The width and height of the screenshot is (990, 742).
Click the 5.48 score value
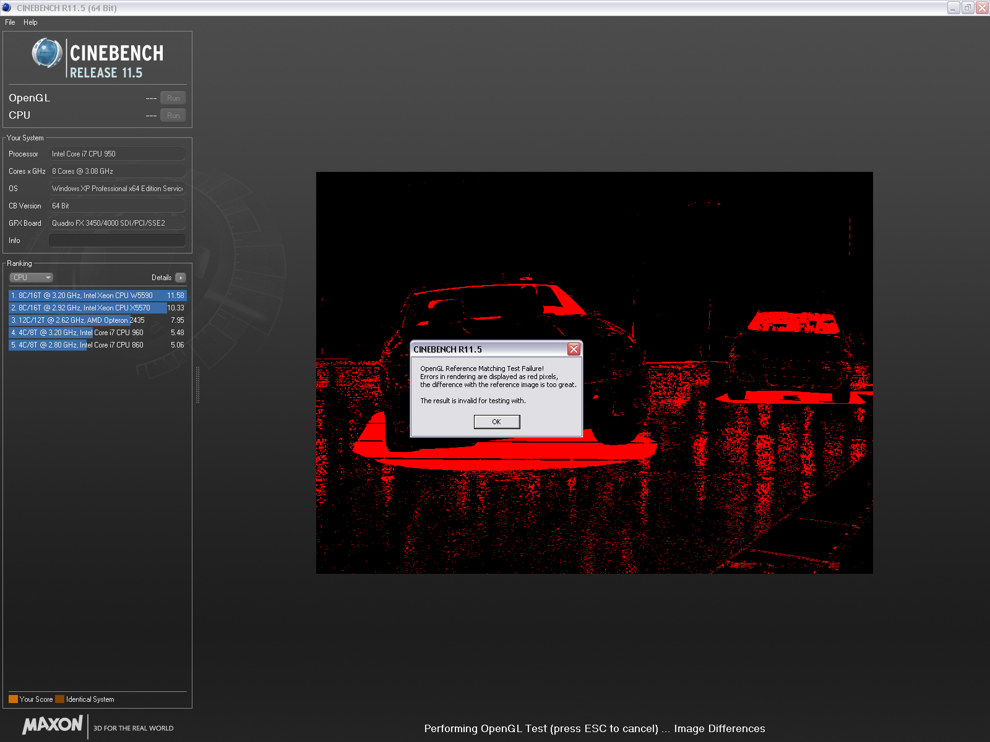(178, 333)
